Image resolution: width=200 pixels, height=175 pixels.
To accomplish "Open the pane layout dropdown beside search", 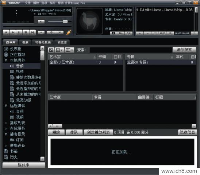I will [59, 50].
